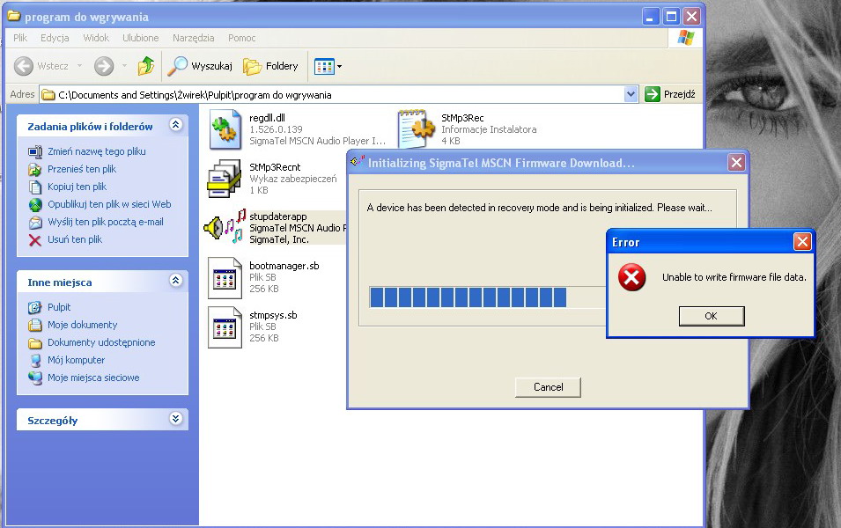
Task: Open the Widok menu
Action: click(96, 38)
